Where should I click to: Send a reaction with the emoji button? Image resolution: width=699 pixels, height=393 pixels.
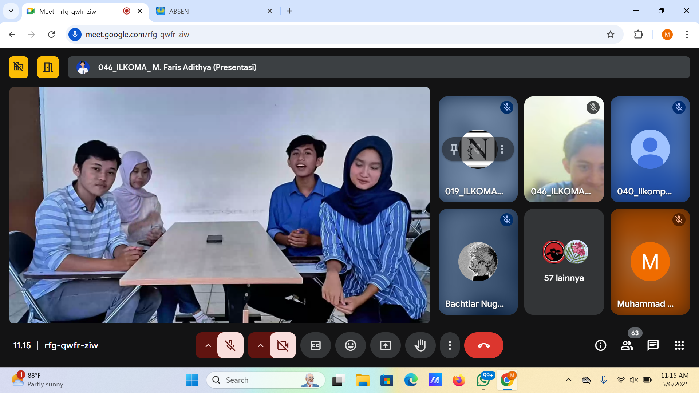click(350, 345)
